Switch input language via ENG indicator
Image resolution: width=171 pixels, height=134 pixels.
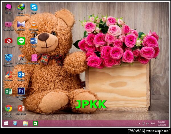pyautogui.click(x=153, y=123)
